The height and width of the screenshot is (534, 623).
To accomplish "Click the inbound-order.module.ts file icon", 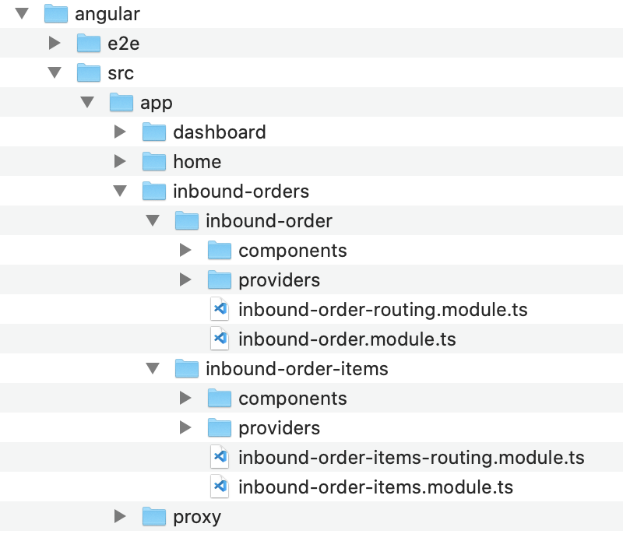I will click(x=220, y=339).
